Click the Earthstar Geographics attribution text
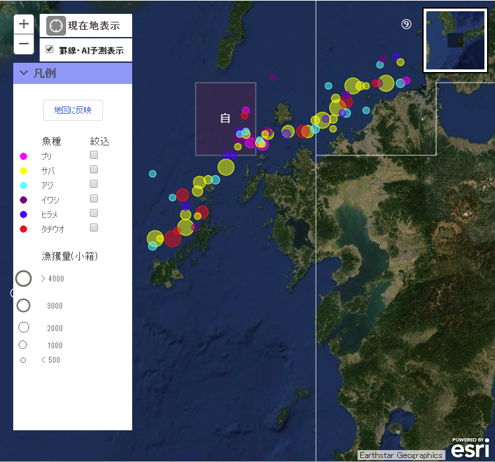 tap(401, 455)
